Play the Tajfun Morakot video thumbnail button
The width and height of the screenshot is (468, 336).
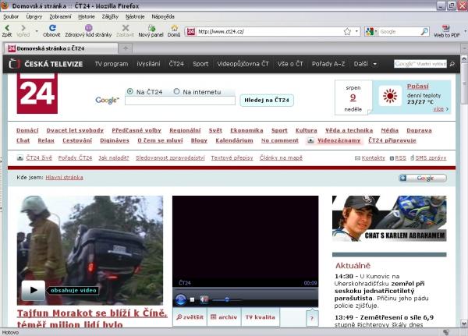tap(33, 290)
